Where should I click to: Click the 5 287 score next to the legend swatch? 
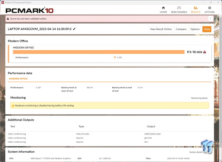coord(119,57)
